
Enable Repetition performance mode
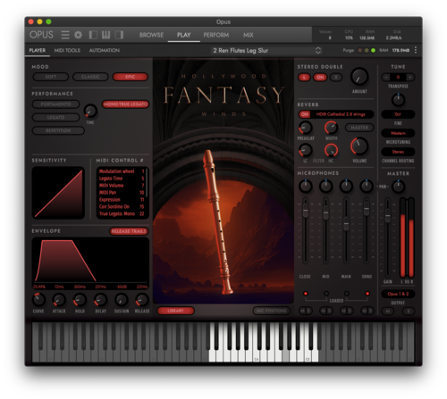click(58, 130)
